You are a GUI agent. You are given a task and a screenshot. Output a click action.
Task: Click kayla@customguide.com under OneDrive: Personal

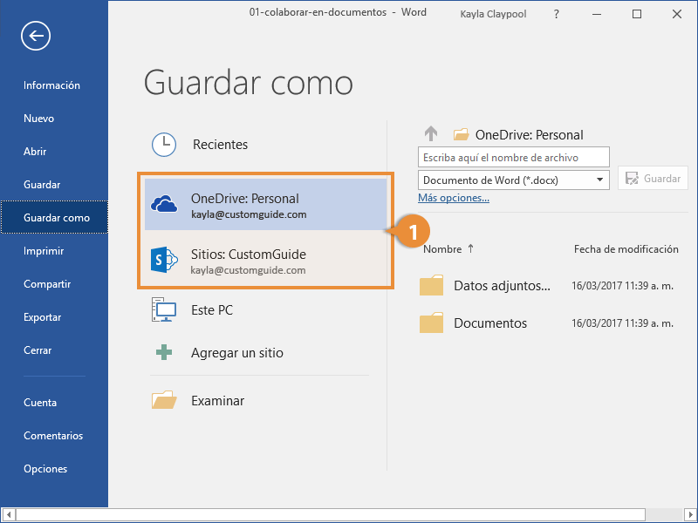click(249, 214)
